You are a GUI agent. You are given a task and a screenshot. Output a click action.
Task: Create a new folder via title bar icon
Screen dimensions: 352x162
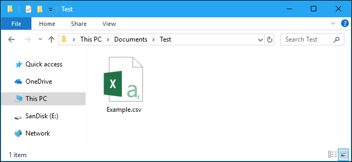point(40,9)
